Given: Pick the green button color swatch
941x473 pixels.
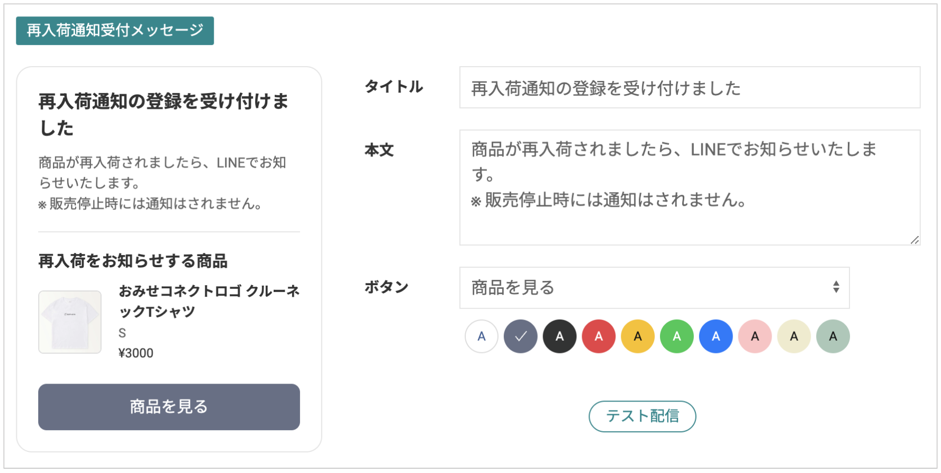Looking at the screenshot, I should (x=677, y=336).
